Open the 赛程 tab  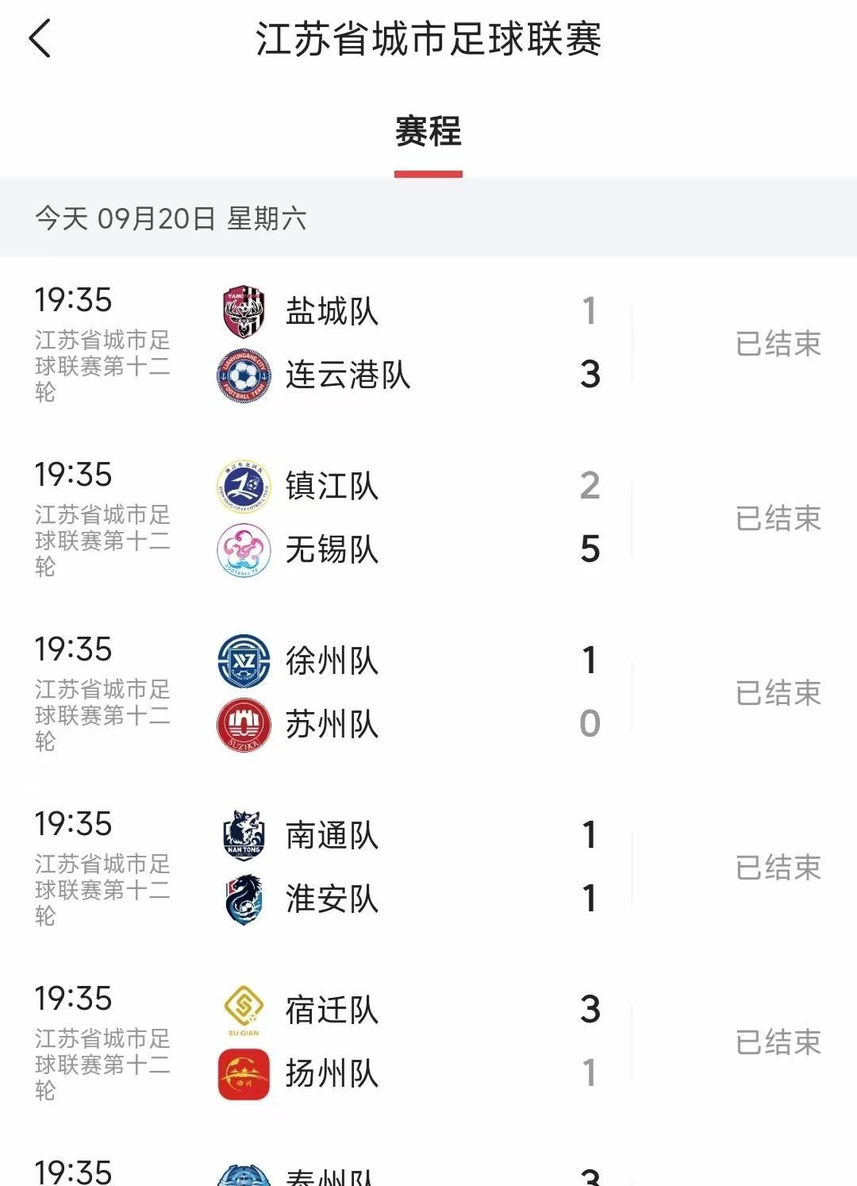click(x=428, y=132)
